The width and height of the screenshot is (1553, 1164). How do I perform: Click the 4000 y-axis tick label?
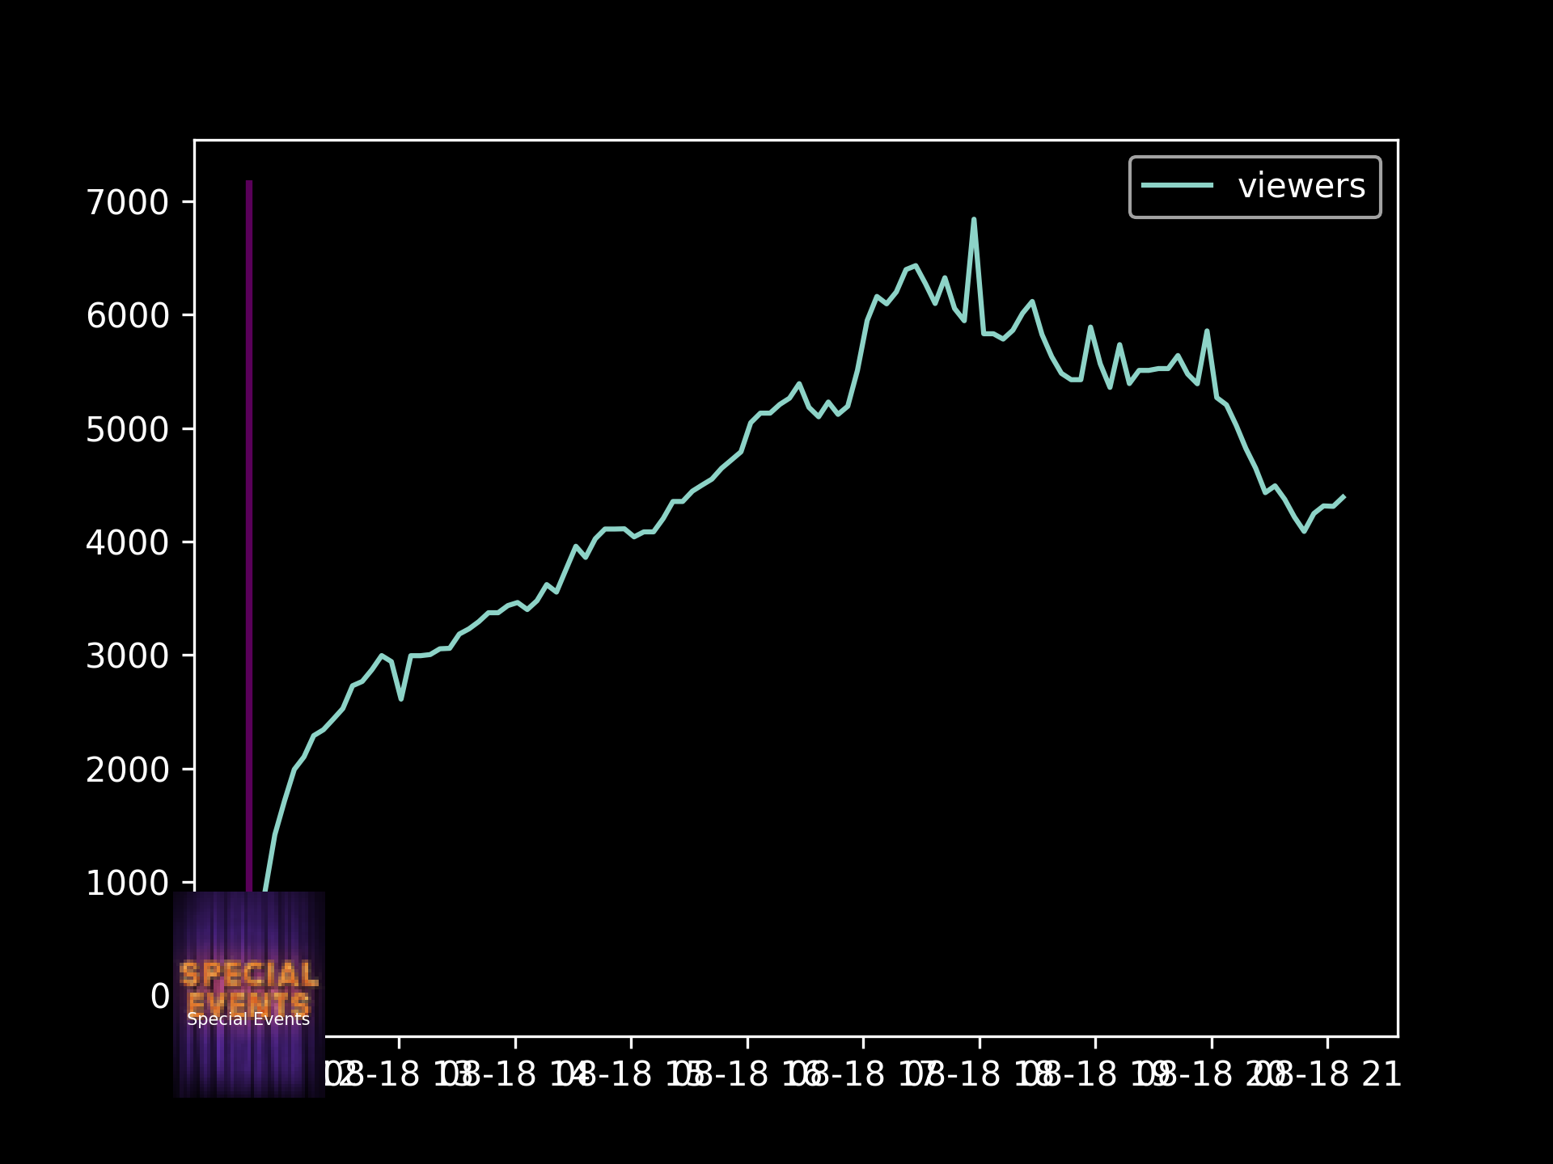click(127, 542)
